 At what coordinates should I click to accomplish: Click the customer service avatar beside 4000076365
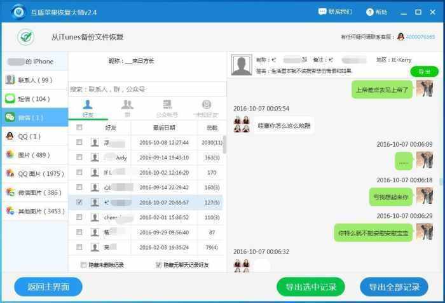(x=400, y=37)
